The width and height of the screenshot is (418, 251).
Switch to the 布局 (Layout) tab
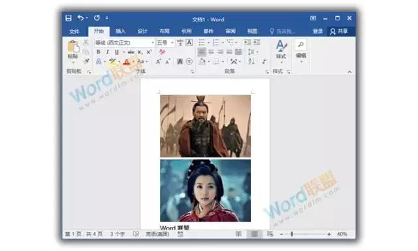pyautogui.click(x=165, y=31)
